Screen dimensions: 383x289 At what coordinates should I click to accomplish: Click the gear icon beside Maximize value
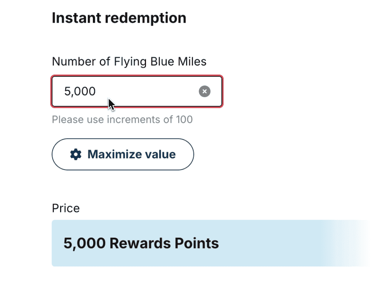coord(76,155)
